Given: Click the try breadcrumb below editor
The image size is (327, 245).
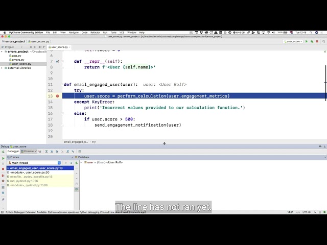Looking at the screenshot, I should tap(94, 142).
